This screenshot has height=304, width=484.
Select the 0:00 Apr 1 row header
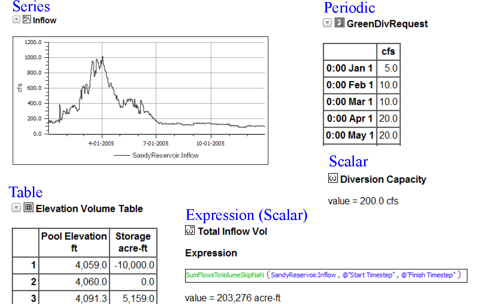click(349, 118)
